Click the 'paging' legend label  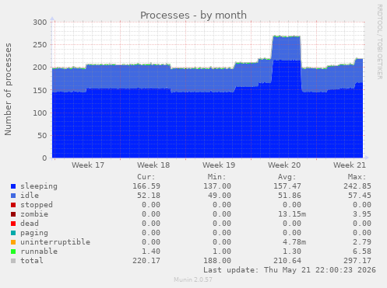(34, 233)
